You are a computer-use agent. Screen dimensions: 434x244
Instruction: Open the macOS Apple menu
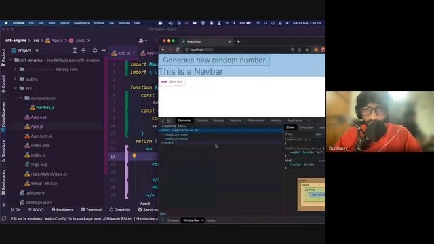click(x=6, y=23)
